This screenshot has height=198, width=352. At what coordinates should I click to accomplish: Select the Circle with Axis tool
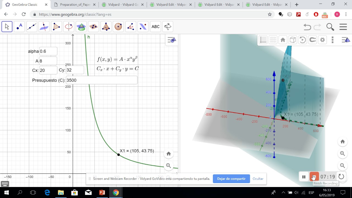pyautogui.click(x=69, y=27)
